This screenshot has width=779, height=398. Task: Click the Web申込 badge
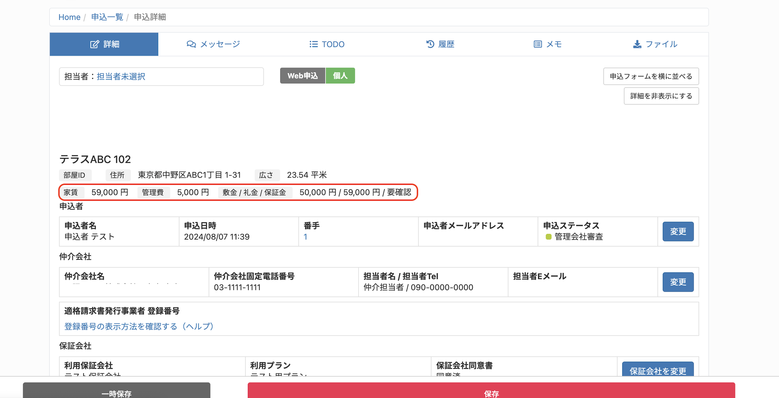302,75
